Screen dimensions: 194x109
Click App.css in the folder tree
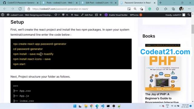click(x=25, y=91)
